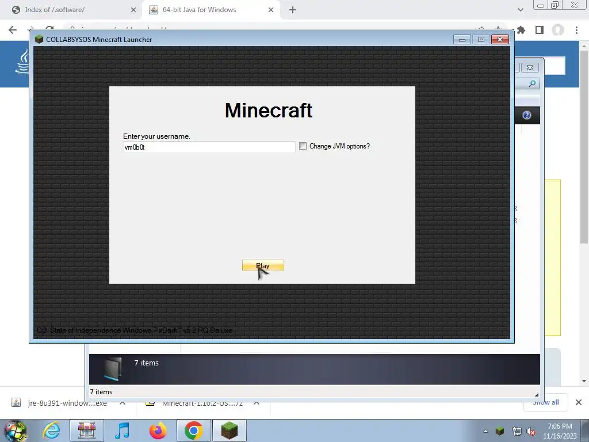Click the Explorer window's help question-mark icon
The height and width of the screenshot is (442, 589).
pos(527,115)
